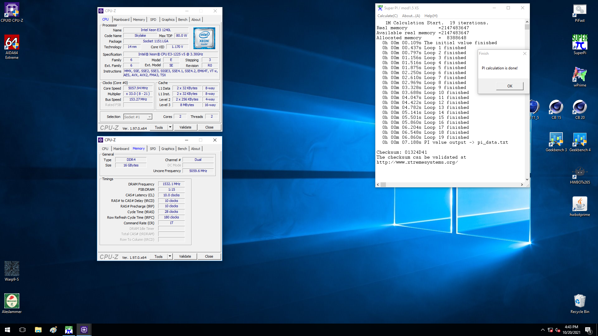Click the Super PI horizontal scrollbar right arrow

tap(522, 185)
